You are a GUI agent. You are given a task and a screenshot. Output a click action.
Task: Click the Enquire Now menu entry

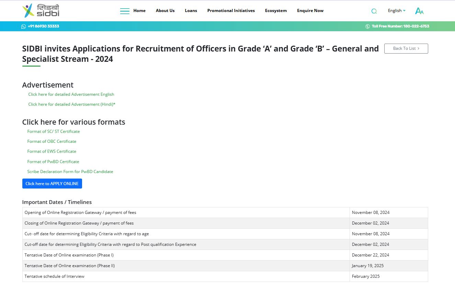(310, 11)
